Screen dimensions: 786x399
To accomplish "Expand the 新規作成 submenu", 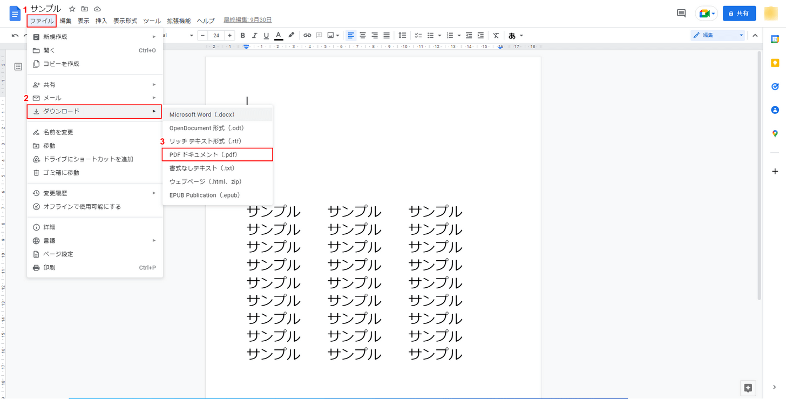I will [95, 37].
